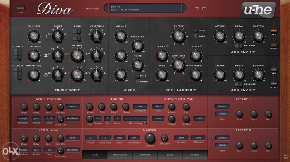Click LFO 1 ModWheel depth source
The image size is (290, 162).
tap(72, 119)
